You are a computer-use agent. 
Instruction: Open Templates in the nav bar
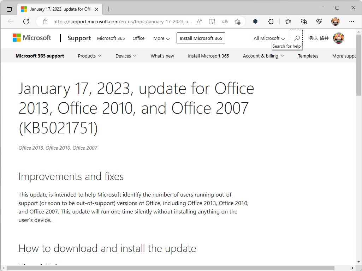pos(308,56)
